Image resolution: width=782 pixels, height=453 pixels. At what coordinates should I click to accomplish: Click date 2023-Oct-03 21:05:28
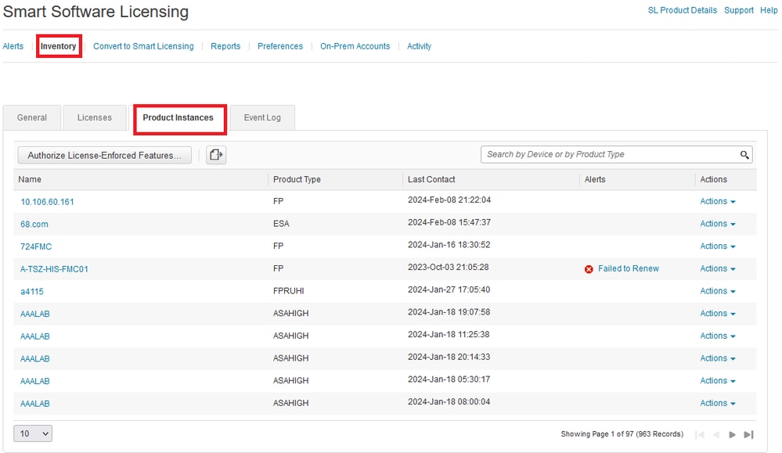449,267
